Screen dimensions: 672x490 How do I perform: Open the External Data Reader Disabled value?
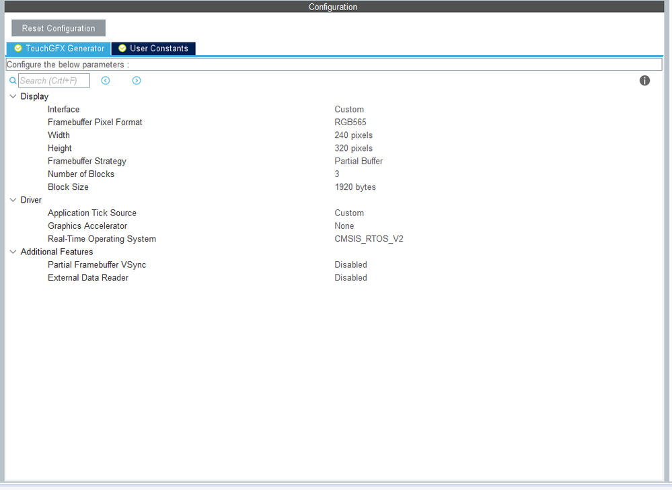pyautogui.click(x=350, y=278)
